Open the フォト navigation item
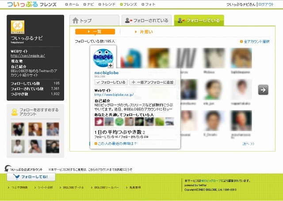The image size is (283, 201). tap(149, 4)
